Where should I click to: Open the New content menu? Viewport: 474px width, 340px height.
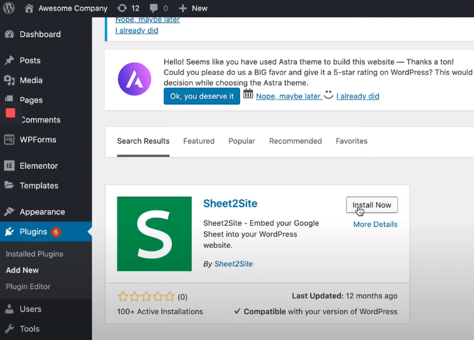[200, 8]
